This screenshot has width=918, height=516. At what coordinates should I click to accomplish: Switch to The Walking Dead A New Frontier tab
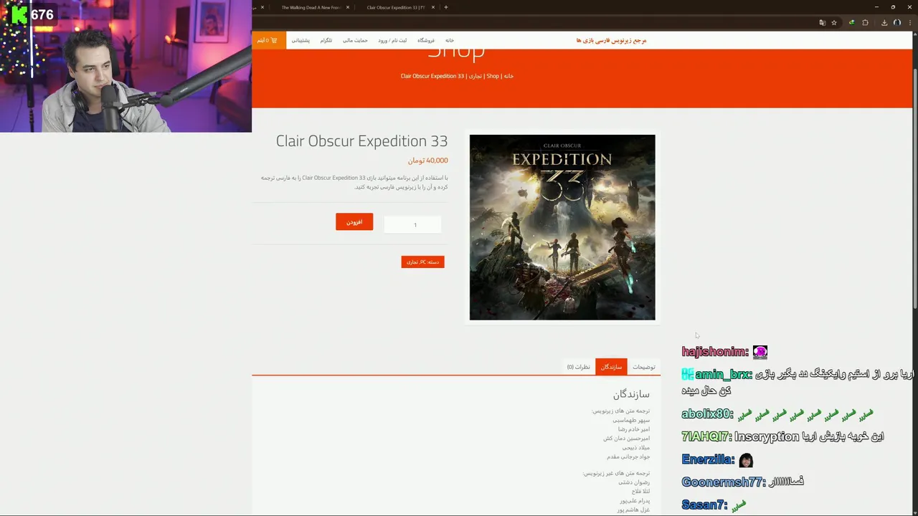(x=311, y=7)
